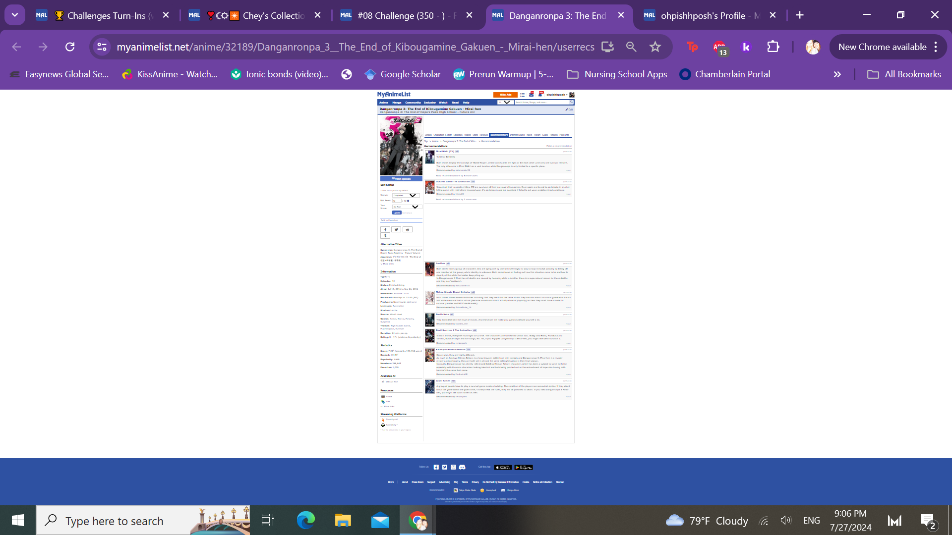This screenshot has height=535, width=952.
Task: Click the Google Play download badge
Action: pos(524,467)
